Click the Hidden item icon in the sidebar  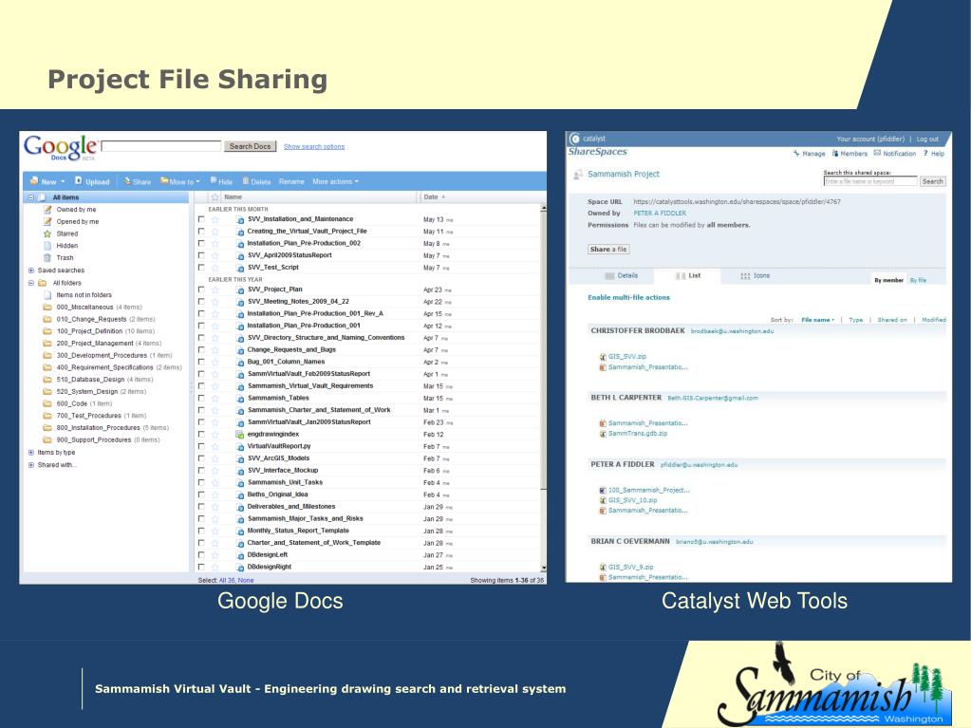47,246
